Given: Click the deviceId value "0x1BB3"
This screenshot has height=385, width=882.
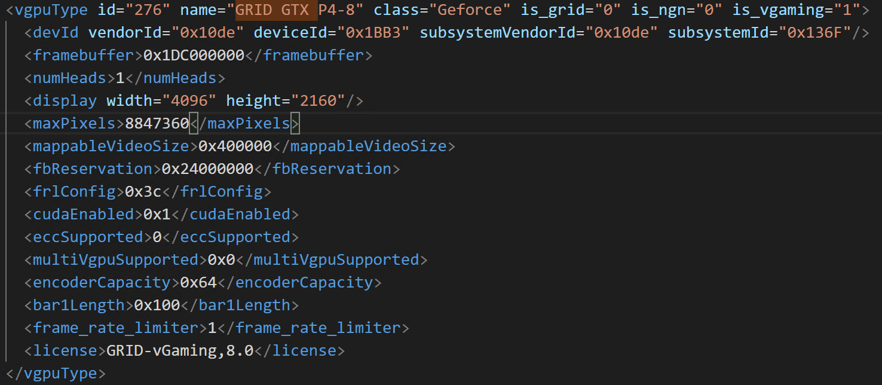Looking at the screenshot, I should (373, 32).
